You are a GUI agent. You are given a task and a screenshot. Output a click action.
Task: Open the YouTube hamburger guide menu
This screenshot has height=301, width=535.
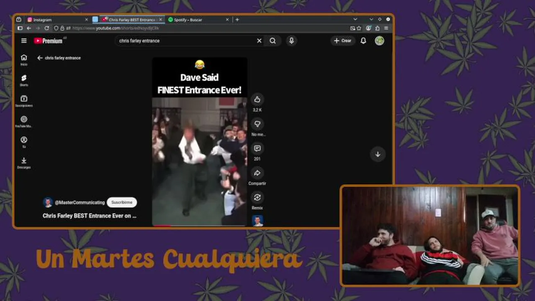point(24,41)
